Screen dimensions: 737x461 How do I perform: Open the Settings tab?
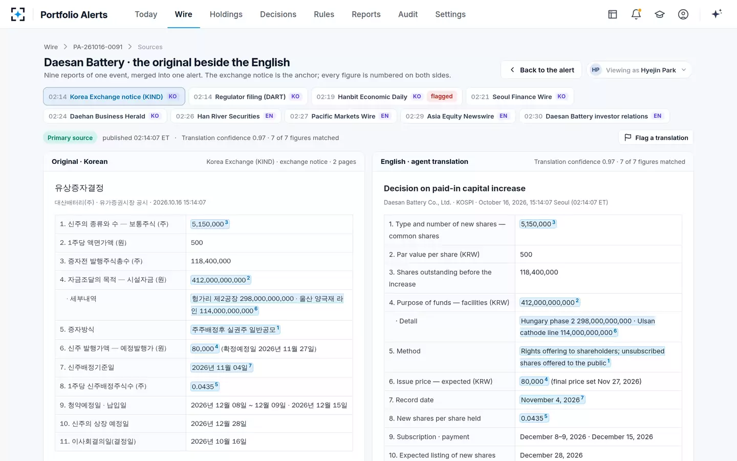[x=450, y=14]
